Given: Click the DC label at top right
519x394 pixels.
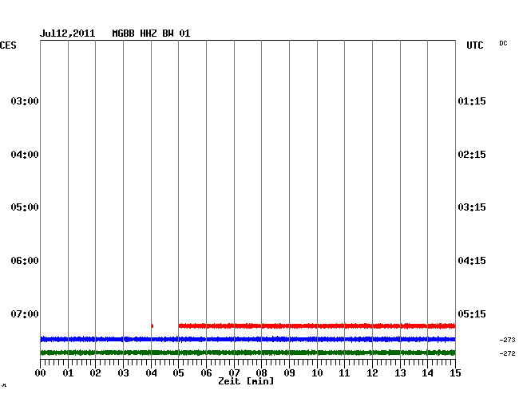Looking at the screenshot, I should click(503, 43).
